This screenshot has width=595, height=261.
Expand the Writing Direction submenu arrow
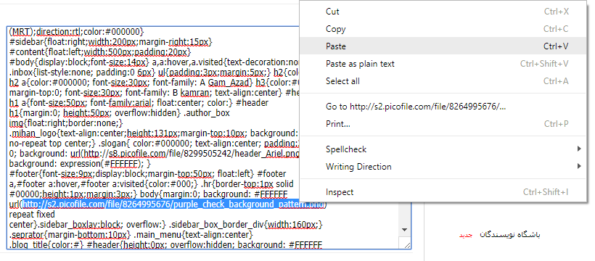[579, 166]
